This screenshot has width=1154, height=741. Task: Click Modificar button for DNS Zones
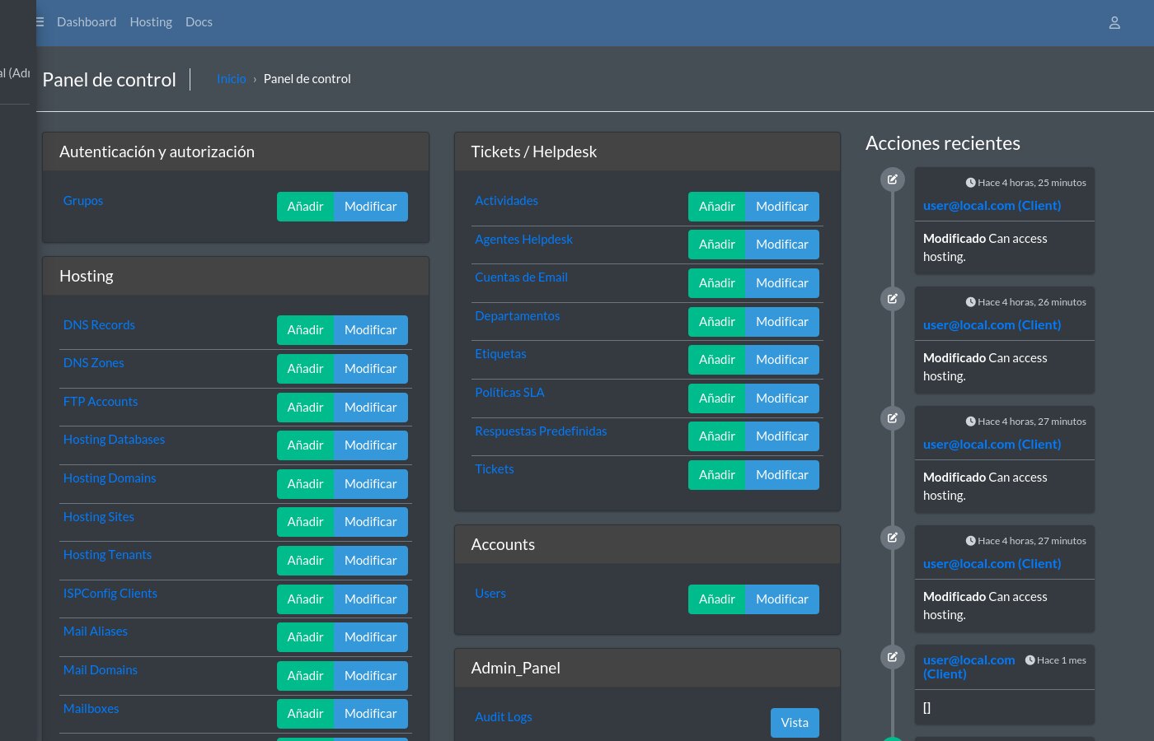tap(370, 369)
